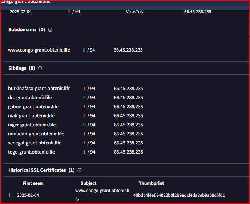Open mali-grant.obtenir.life sibling domain
This screenshot has width=250, height=204.
[31, 116]
